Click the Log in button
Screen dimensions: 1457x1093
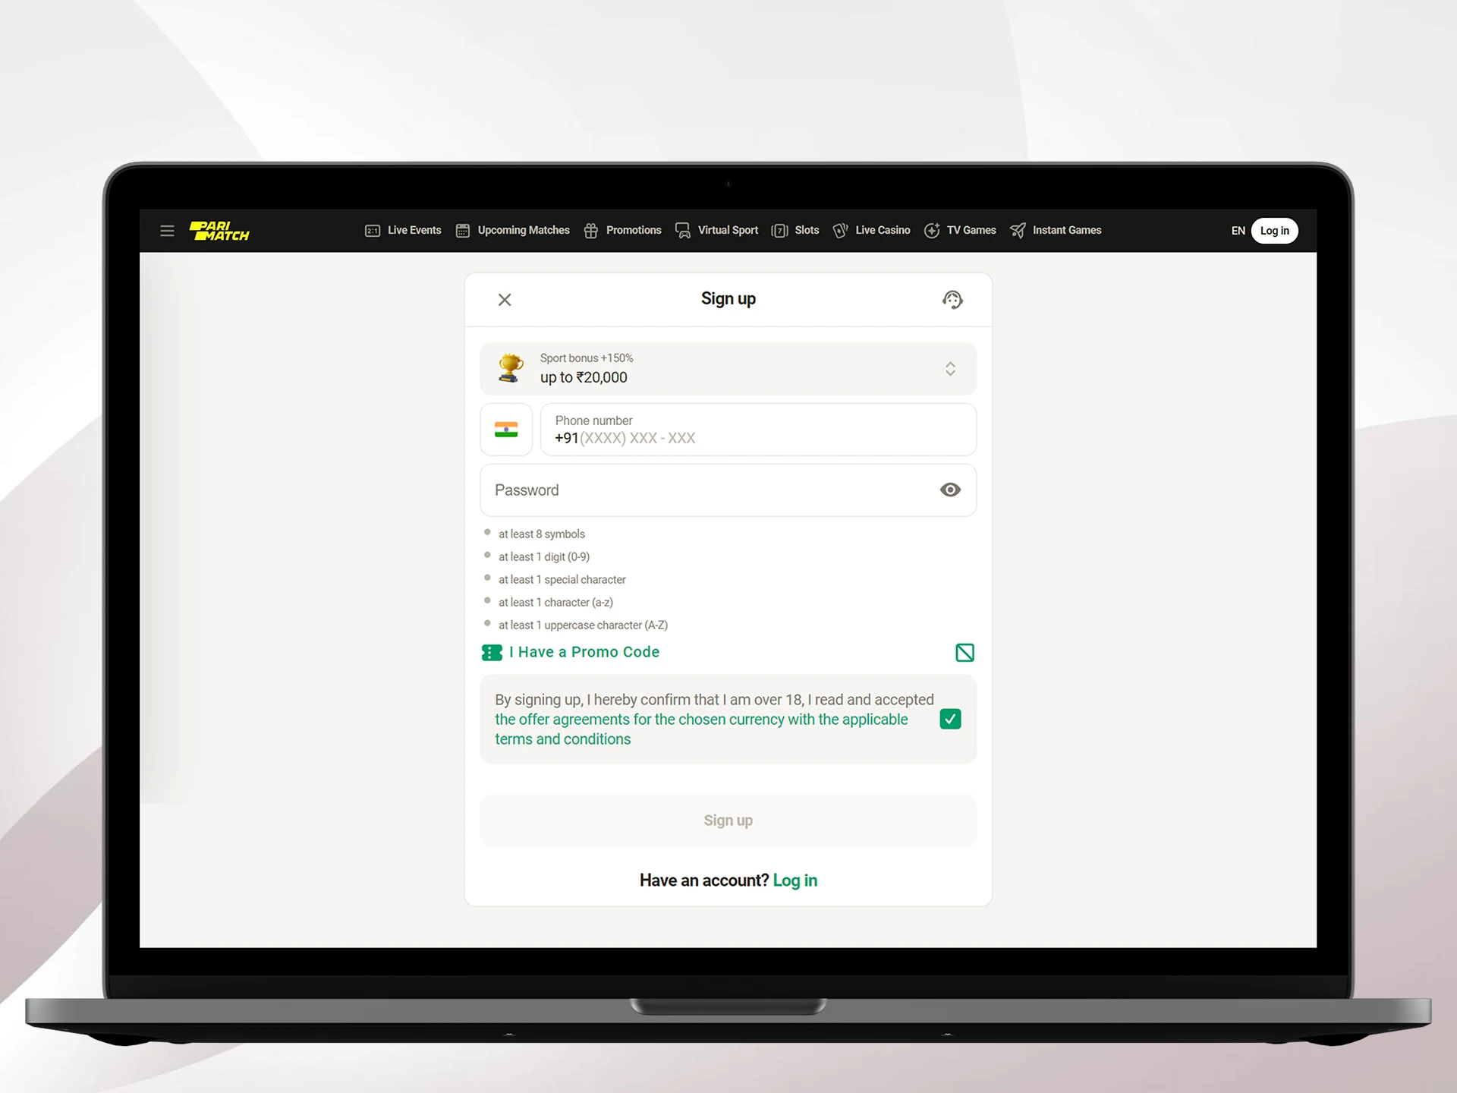1273,231
